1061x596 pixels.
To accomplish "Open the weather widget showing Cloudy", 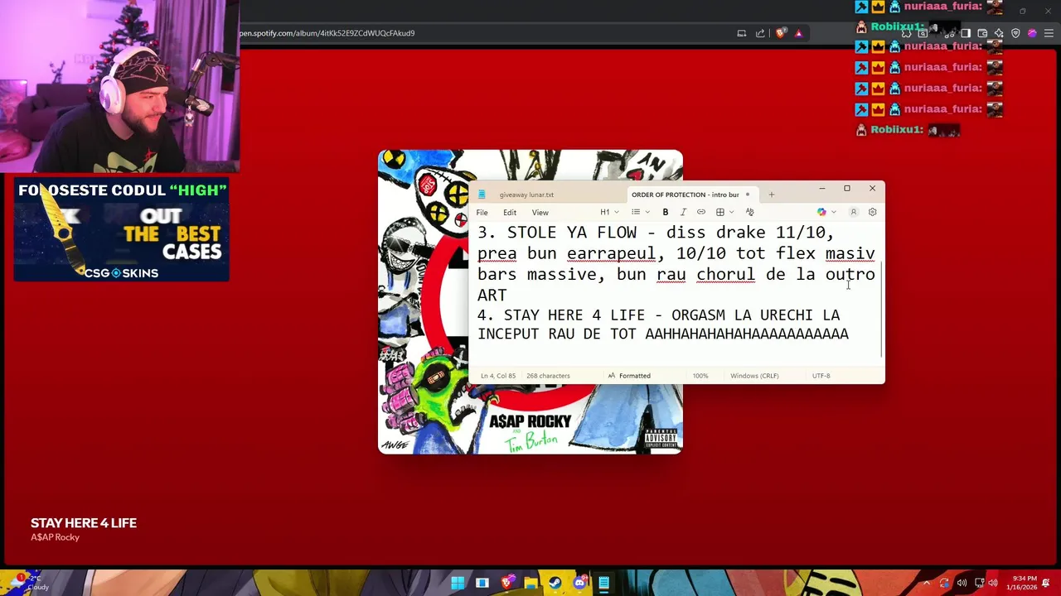I will [x=28, y=583].
